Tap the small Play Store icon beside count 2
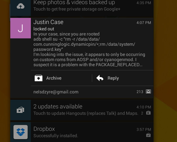 tap(148, 113)
